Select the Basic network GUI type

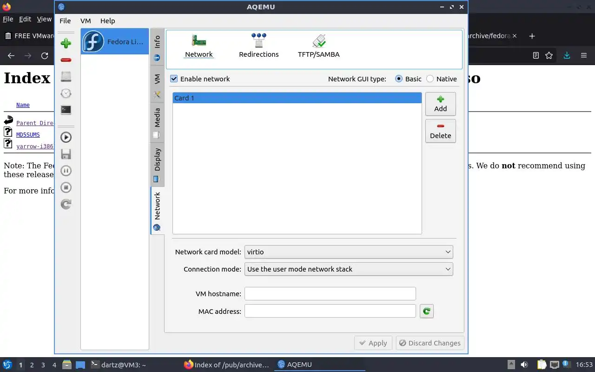point(399,79)
